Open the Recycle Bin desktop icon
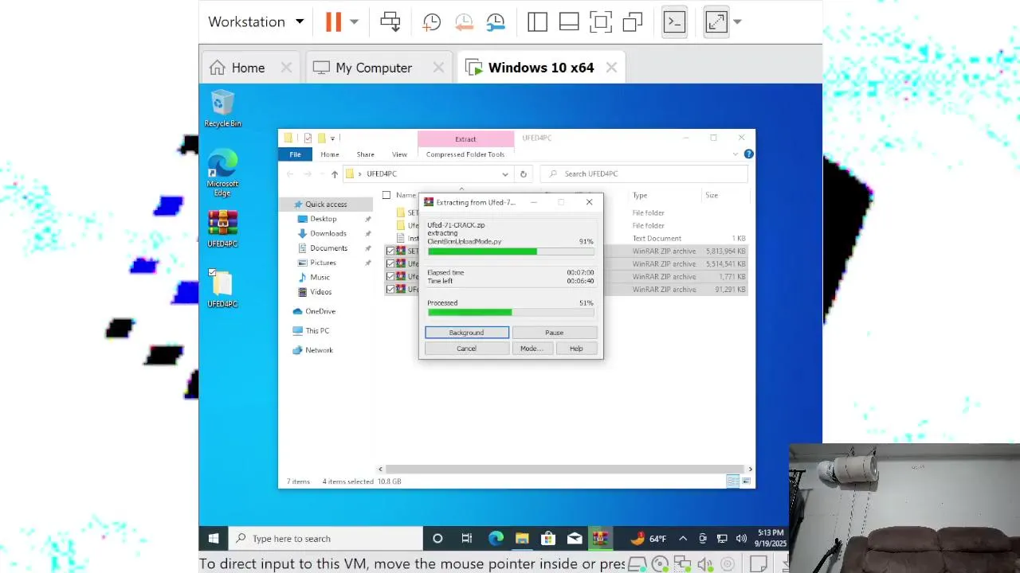This screenshot has height=573, width=1020. coord(222,108)
